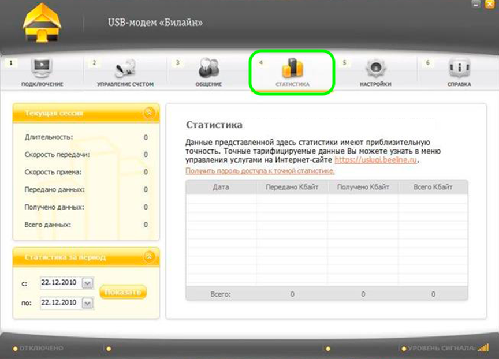
Task: Open the Управление счетом tab
Action: point(125,73)
